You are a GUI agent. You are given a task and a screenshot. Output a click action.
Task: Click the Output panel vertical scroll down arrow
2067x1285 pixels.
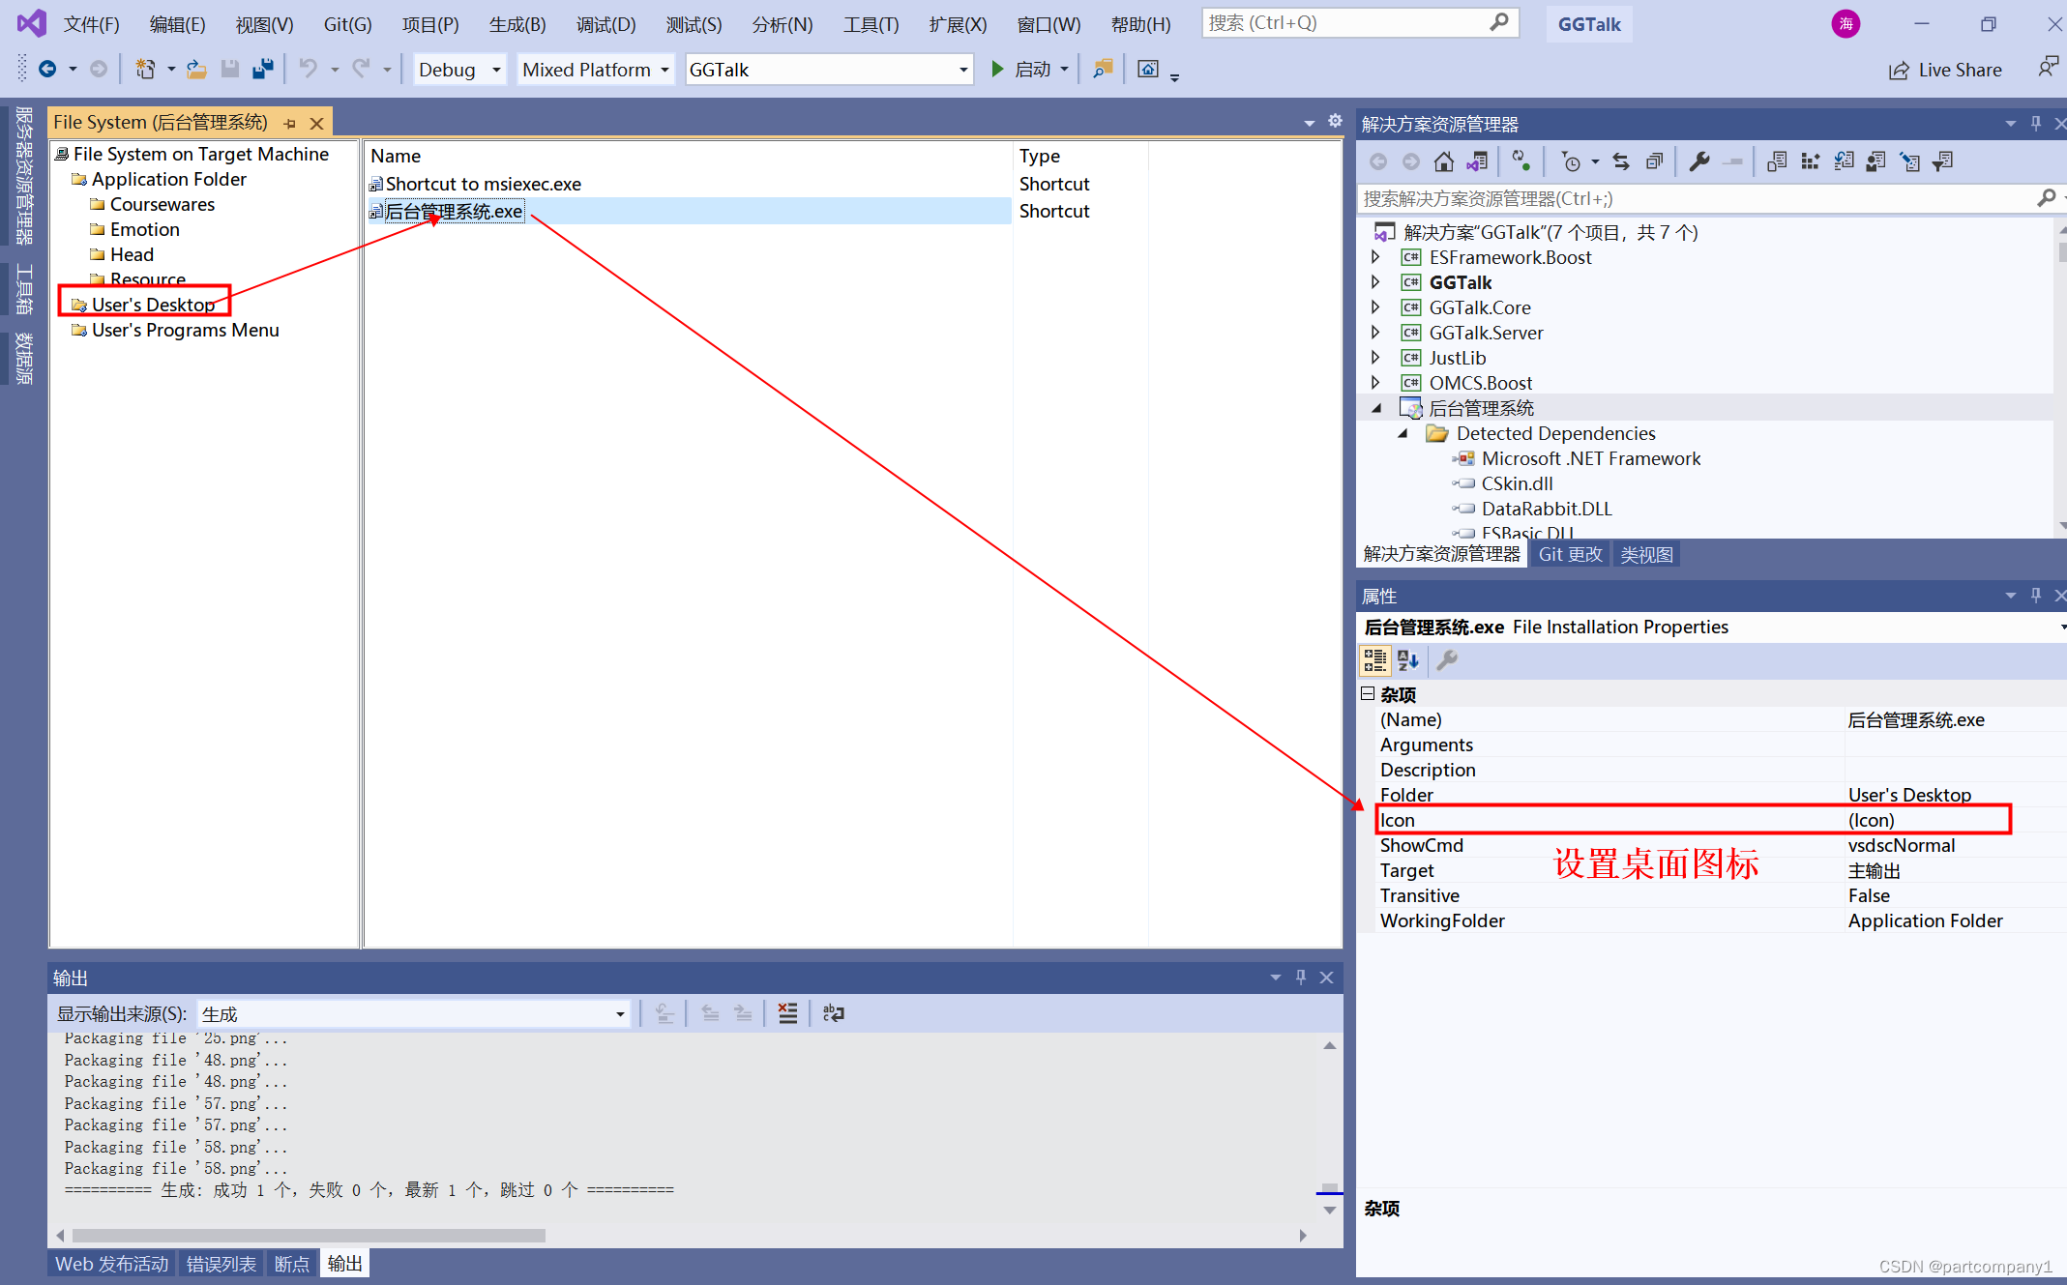[1330, 1210]
